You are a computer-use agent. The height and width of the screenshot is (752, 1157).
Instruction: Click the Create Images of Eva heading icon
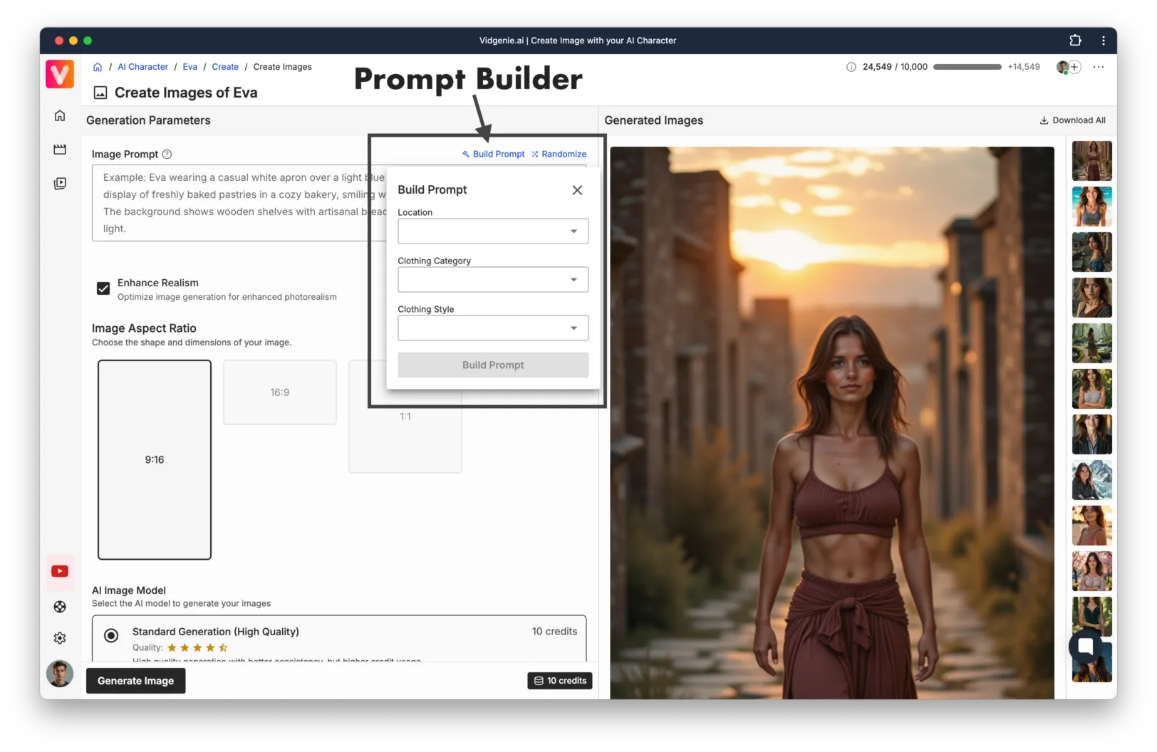[x=100, y=93]
